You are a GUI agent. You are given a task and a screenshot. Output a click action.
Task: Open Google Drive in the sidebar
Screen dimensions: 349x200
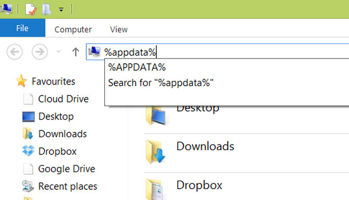coord(67,169)
